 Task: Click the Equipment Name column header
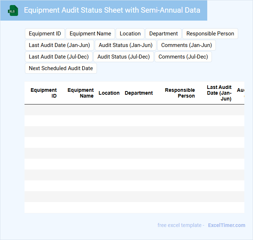80,93
